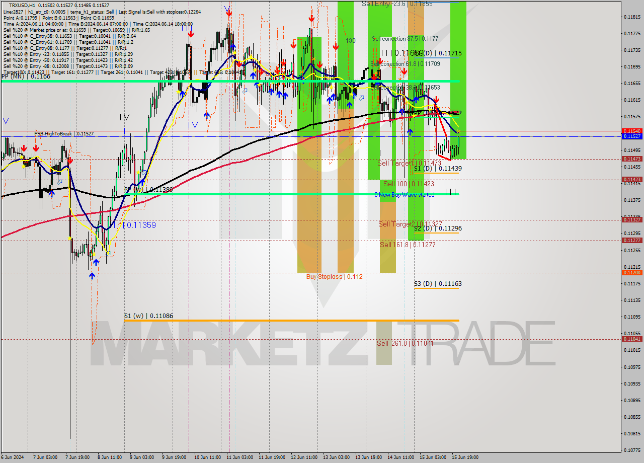This screenshot has width=644, height=463.
Task: Click the red 0.11041 price tag
Action: tap(632, 339)
